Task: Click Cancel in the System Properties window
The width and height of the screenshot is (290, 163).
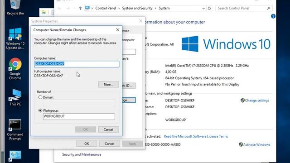Action: click(x=110, y=144)
